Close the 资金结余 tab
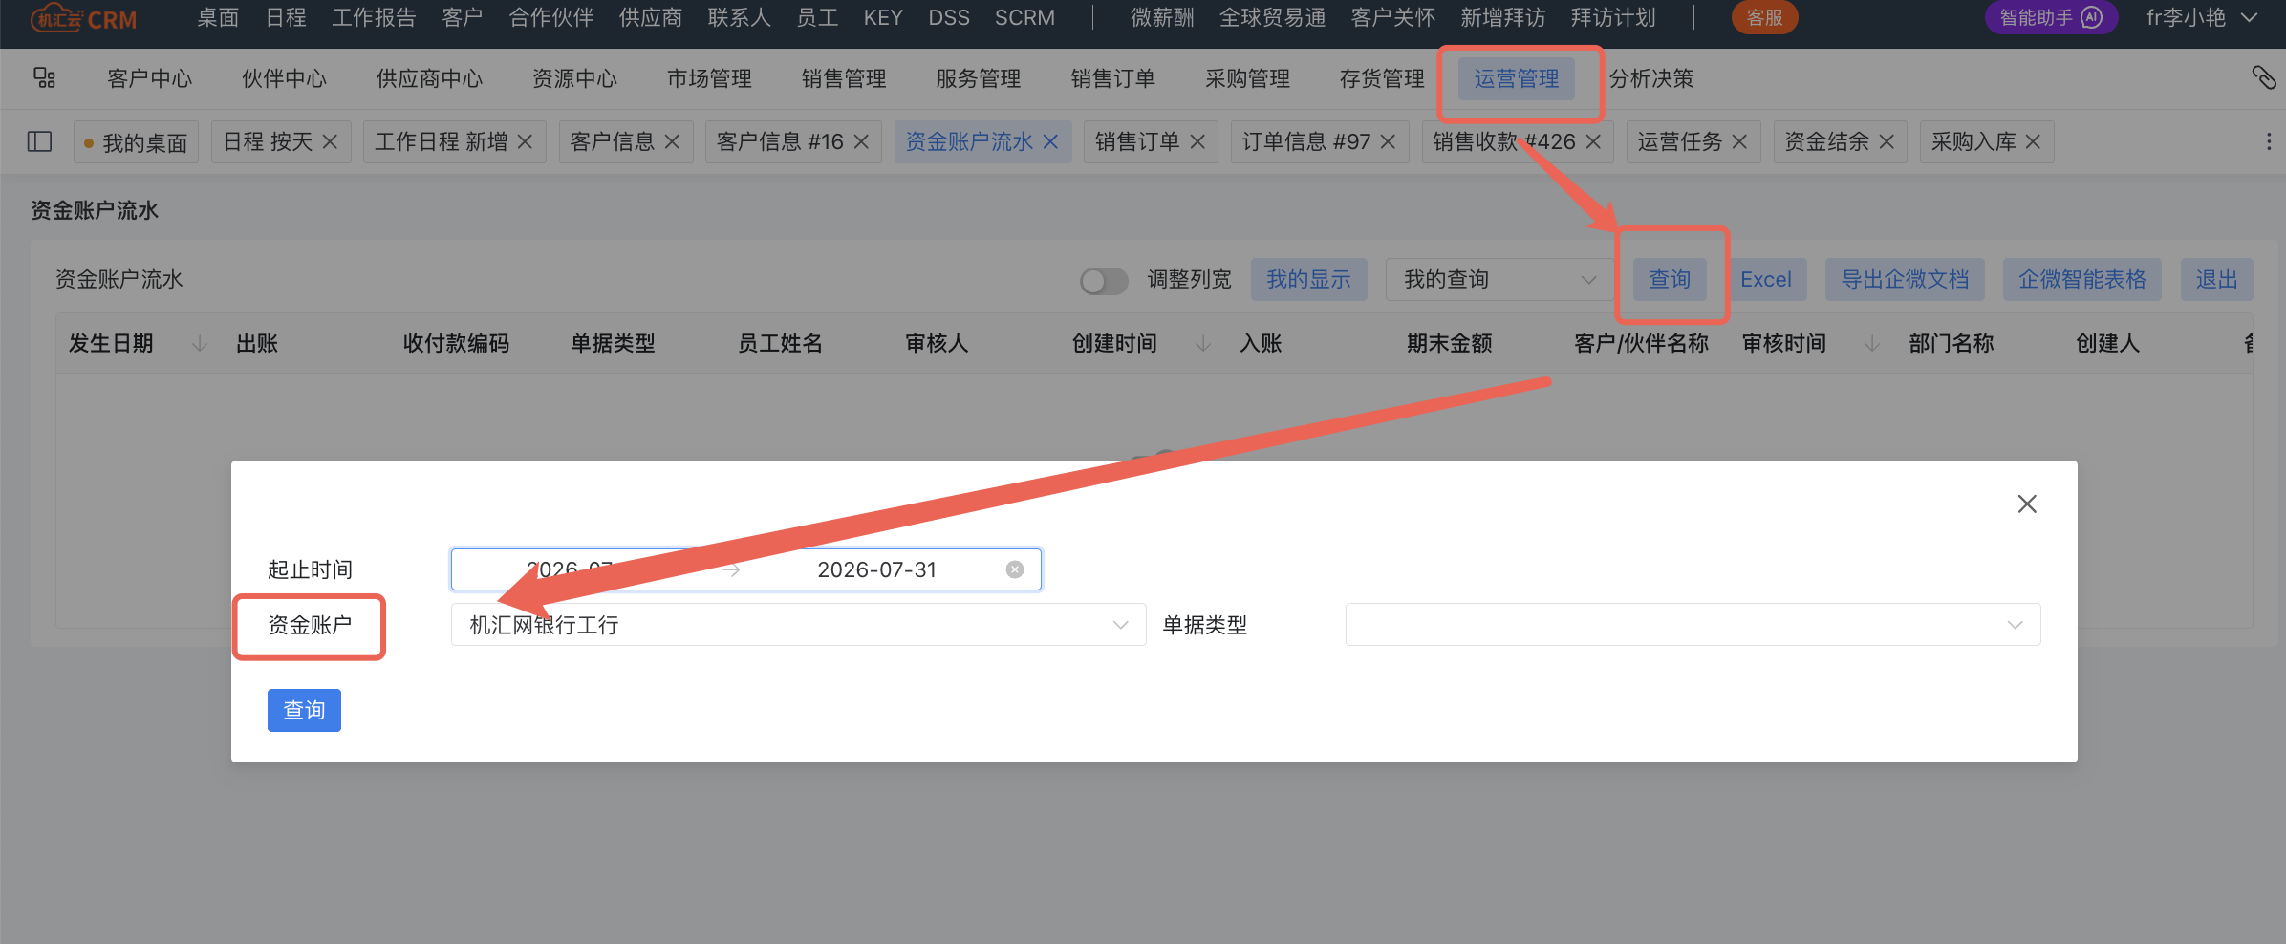Image resolution: width=2286 pixels, height=944 pixels. click(x=1887, y=141)
